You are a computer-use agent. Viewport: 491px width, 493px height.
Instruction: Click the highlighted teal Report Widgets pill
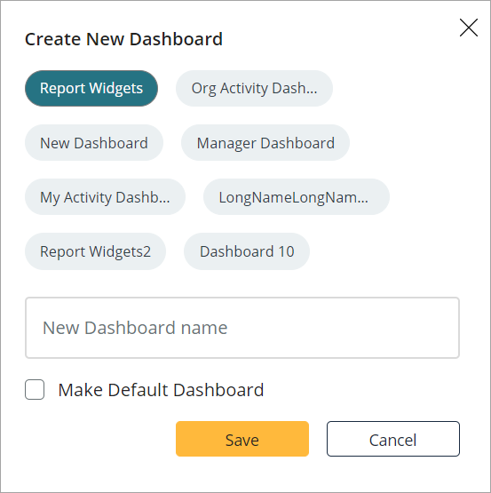(91, 88)
